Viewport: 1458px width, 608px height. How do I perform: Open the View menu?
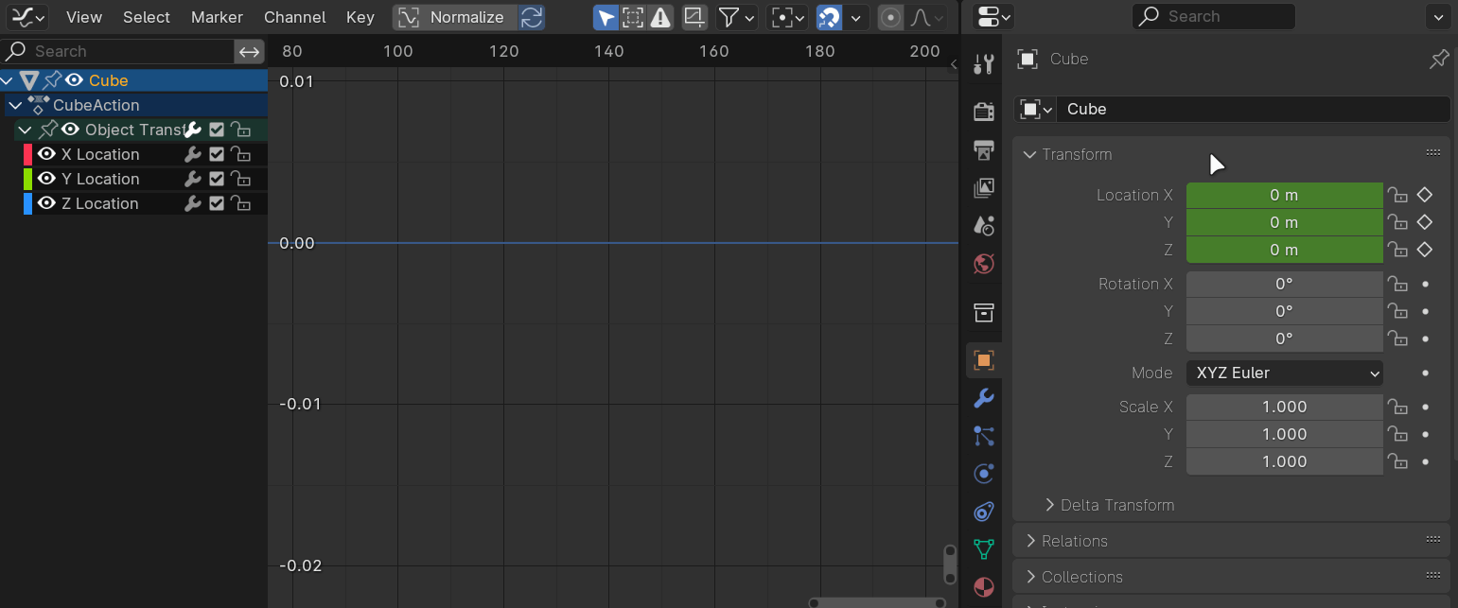(x=84, y=17)
